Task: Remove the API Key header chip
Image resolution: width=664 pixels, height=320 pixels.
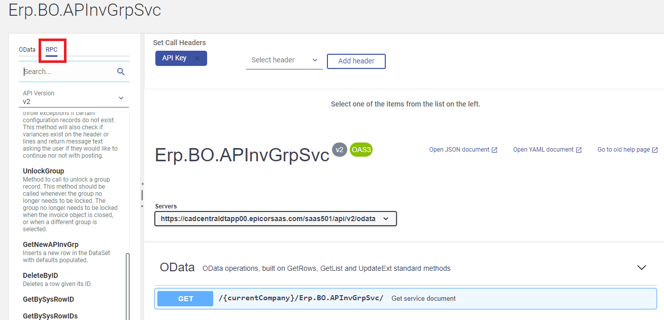Action: pos(197,58)
